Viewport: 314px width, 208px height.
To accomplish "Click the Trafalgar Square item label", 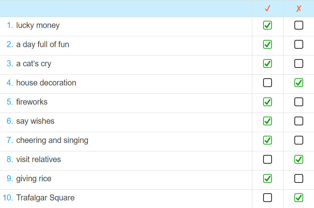I will (45, 198).
